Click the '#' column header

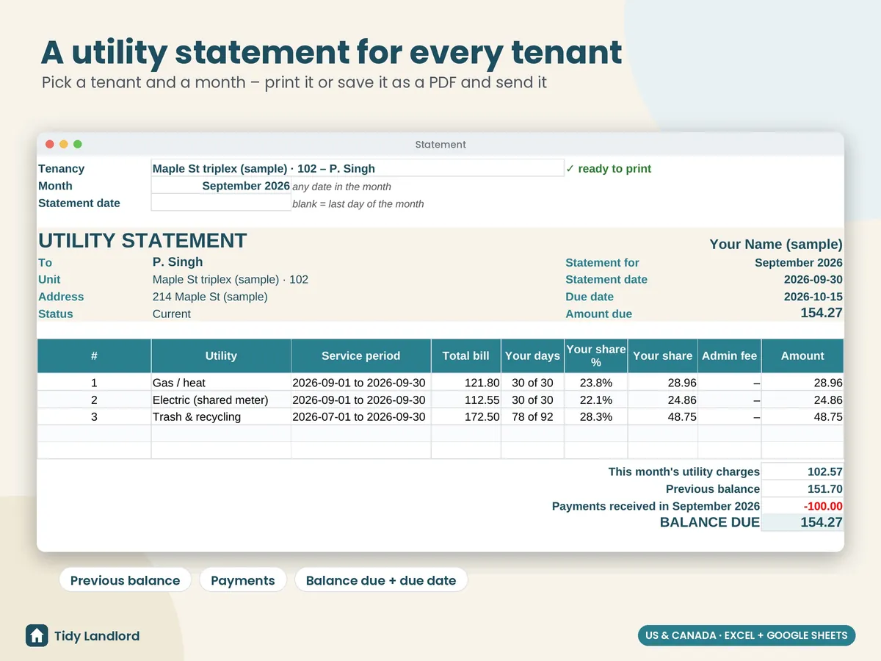pyautogui.click(x=94, y=355)
